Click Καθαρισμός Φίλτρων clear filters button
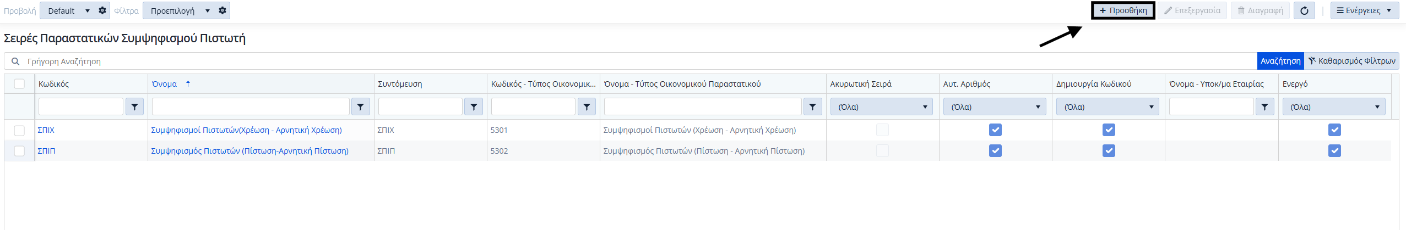Viewport: 1406px width, 230px height. tap(1351, 61)
